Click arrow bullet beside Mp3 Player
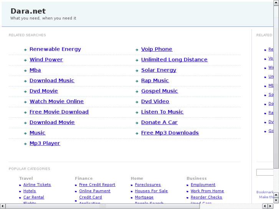Screen dimensions: 279x209 25,144
